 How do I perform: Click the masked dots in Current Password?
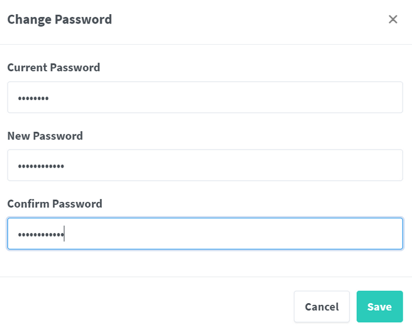[x=33, y=98]
